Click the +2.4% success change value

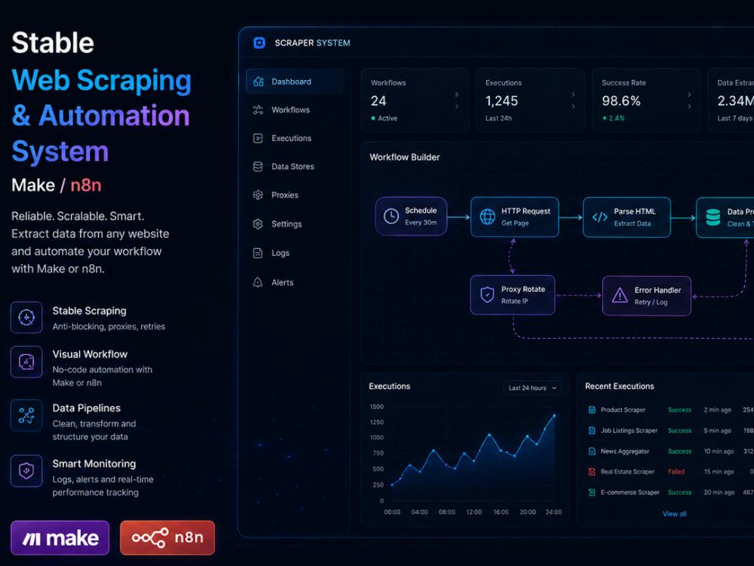[x=614, y=118]
